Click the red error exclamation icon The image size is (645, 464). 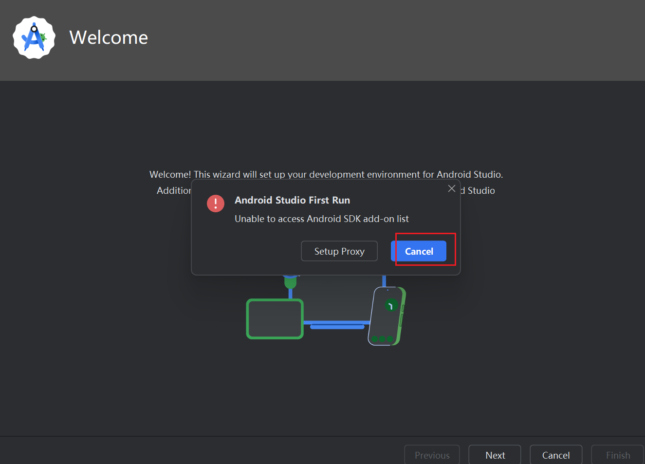[x=216, y=203]
